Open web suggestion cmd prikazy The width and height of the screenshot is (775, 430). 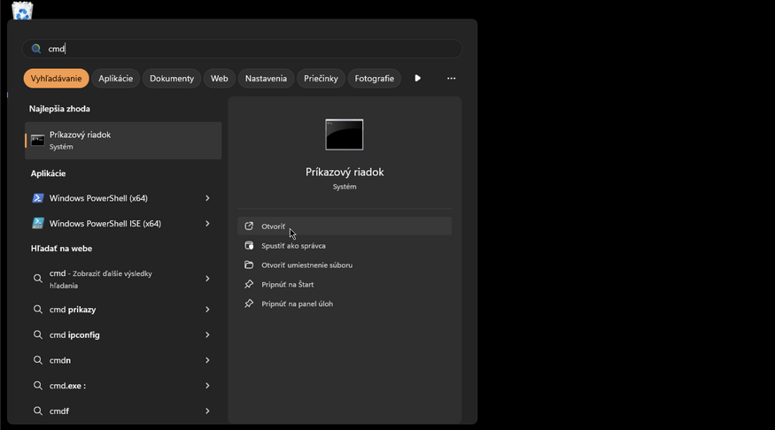pyautogui.click(x=123, y=310)
